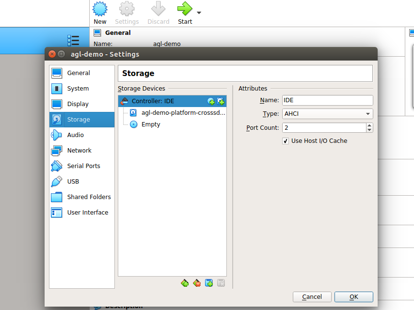
Task: Select the Controller: IDE tree row
Action: [172, 101]
